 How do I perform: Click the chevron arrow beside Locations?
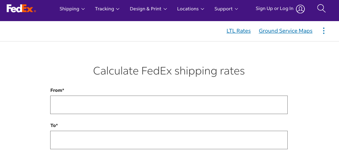point(202,9)
